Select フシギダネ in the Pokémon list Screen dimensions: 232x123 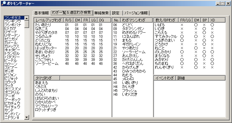14,18
